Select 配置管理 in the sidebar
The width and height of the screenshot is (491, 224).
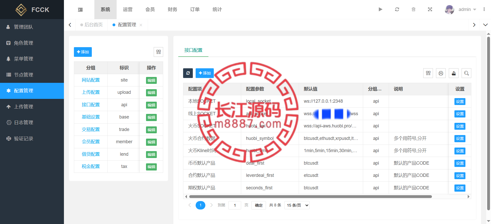[x=32, y=91]
